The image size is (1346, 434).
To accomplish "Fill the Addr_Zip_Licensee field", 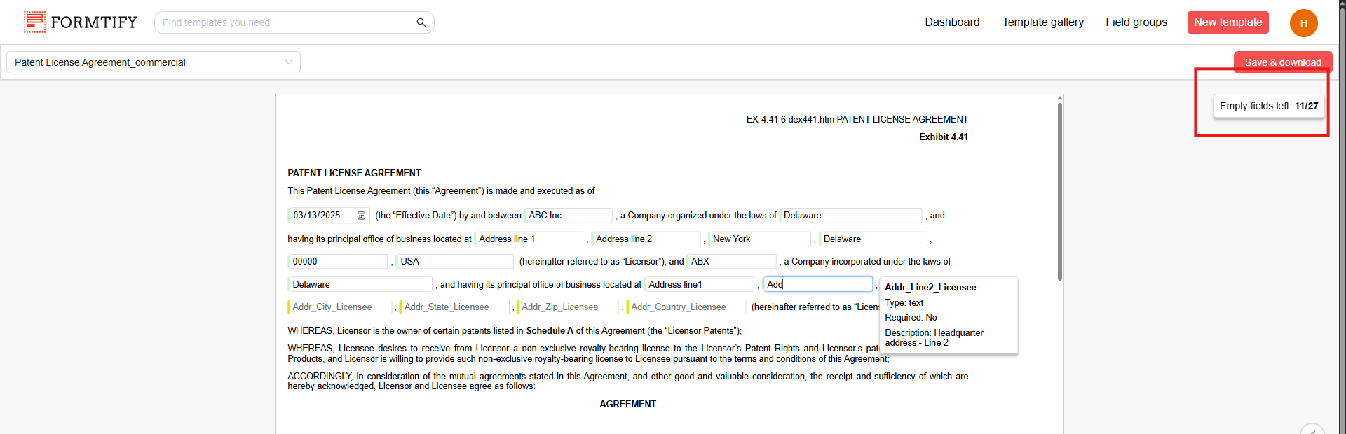I will (568, 307).
